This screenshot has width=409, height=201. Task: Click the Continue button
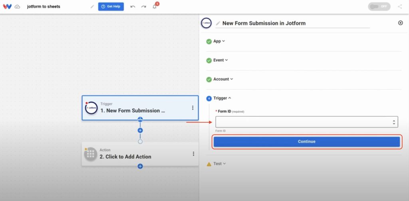pyautogui.click(x=306, y=141)
